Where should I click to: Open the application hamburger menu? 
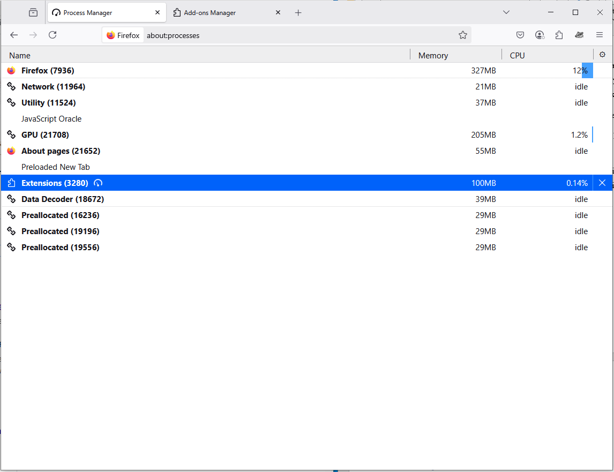(599, 35)
